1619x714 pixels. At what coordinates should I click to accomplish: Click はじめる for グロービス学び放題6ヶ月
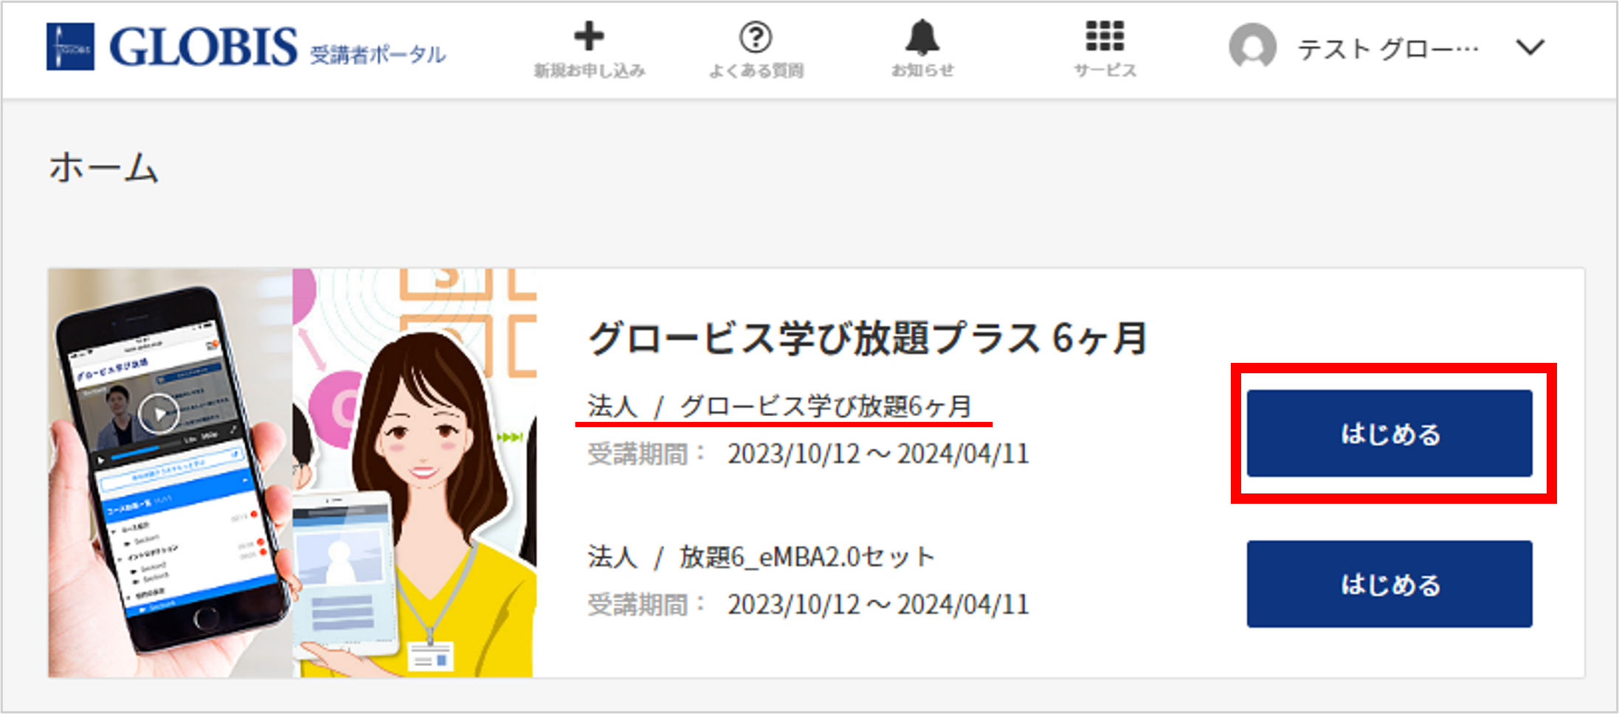coord(1390,433)
